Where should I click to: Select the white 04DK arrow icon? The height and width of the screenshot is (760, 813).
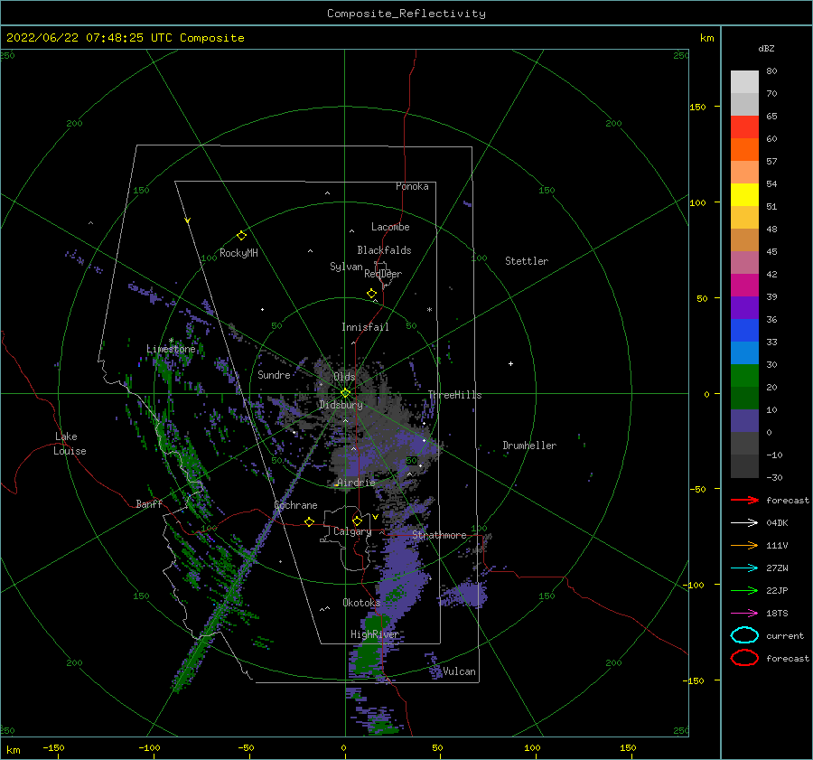point(744,523)
